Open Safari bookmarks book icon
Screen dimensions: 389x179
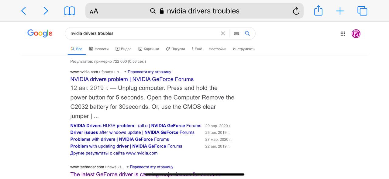(70, 11)
